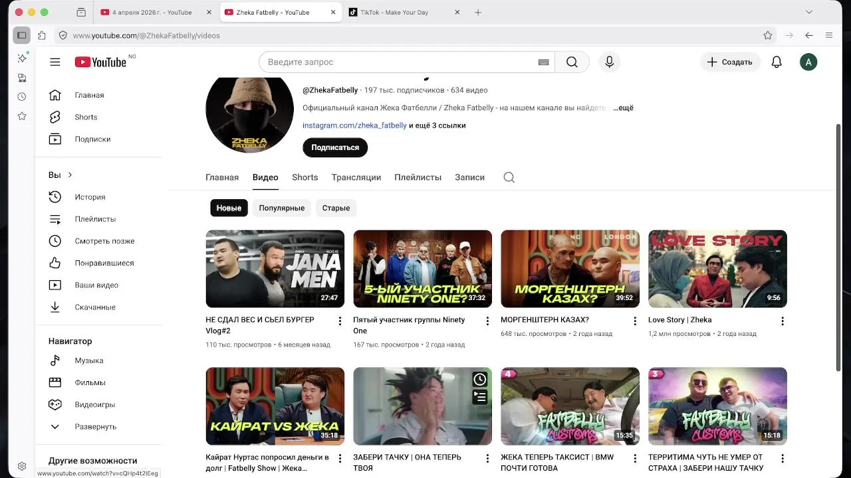Open the YouTube hamburger guide menu
This screenshot has width=851, height=478.
[55, 62]
